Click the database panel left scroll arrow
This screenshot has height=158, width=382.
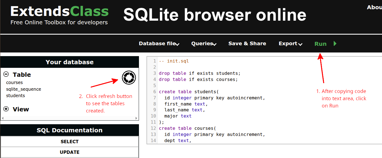pos(3,118)
